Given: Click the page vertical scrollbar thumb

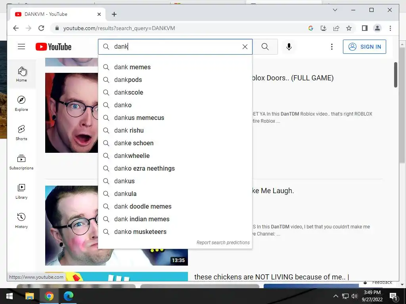Looking at the screenshot, I should [x=395, y=75].
